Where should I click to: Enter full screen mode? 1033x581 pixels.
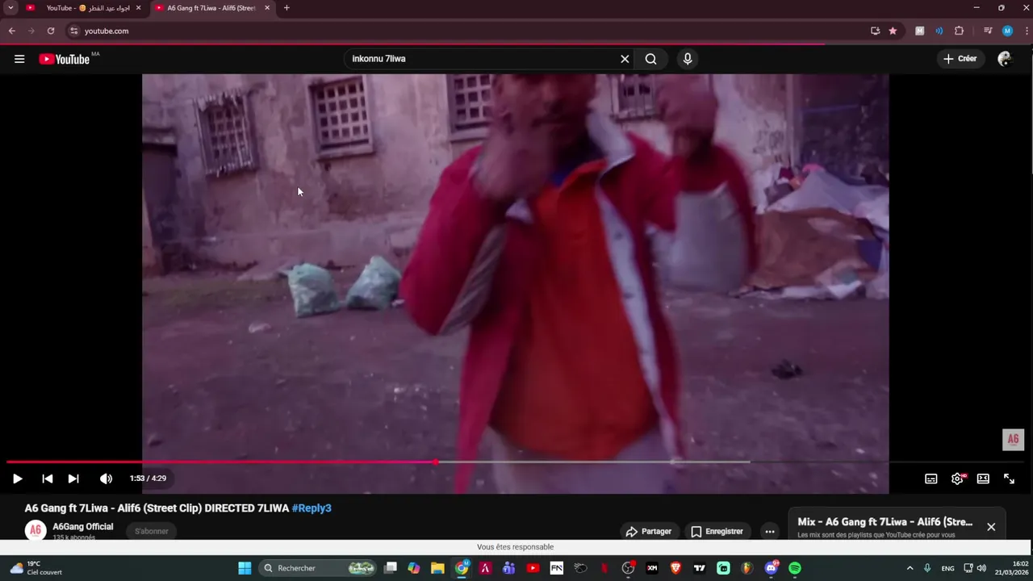click(1009, 479)
